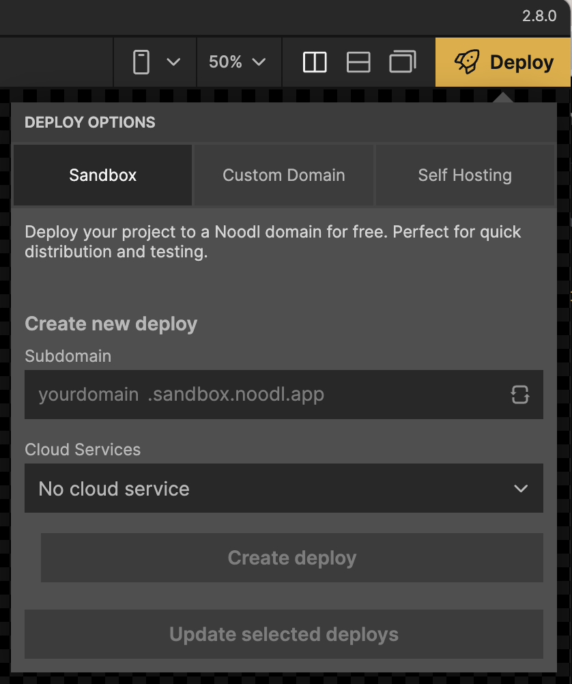This screenshot has height=684, width=572.
Task: Generate a random subdomain with refresh icon
Action: point(519,395)
